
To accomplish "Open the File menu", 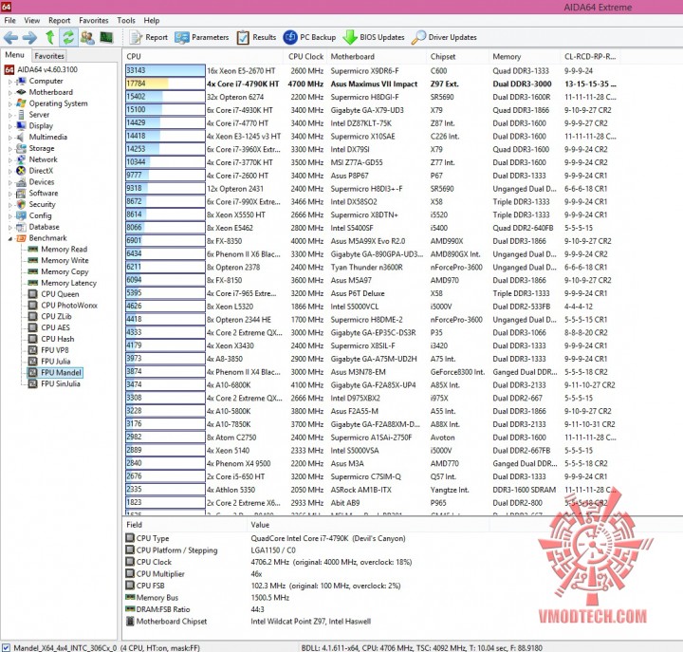I will click(x=10, y=21).
